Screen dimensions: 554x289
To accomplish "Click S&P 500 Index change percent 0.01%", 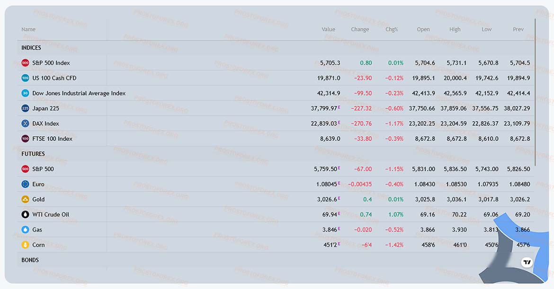I will tap(396, 63).
